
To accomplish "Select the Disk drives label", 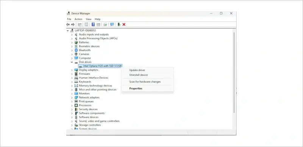I will point(85,62).
